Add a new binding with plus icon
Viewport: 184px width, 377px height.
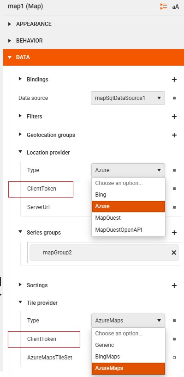(x=174, y=80)
